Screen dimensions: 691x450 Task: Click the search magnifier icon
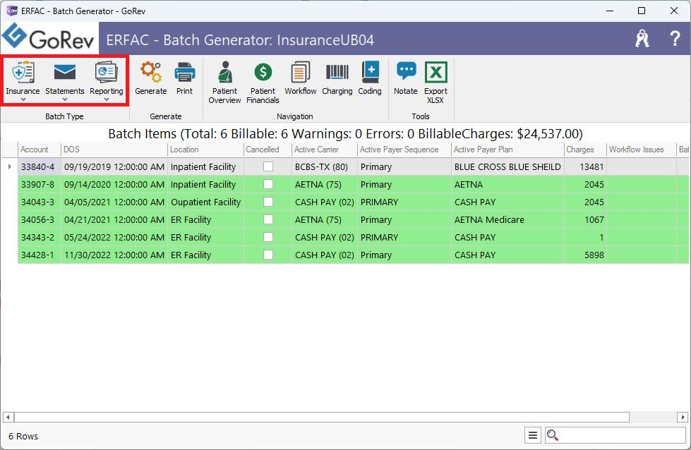(x=552, y=435)
